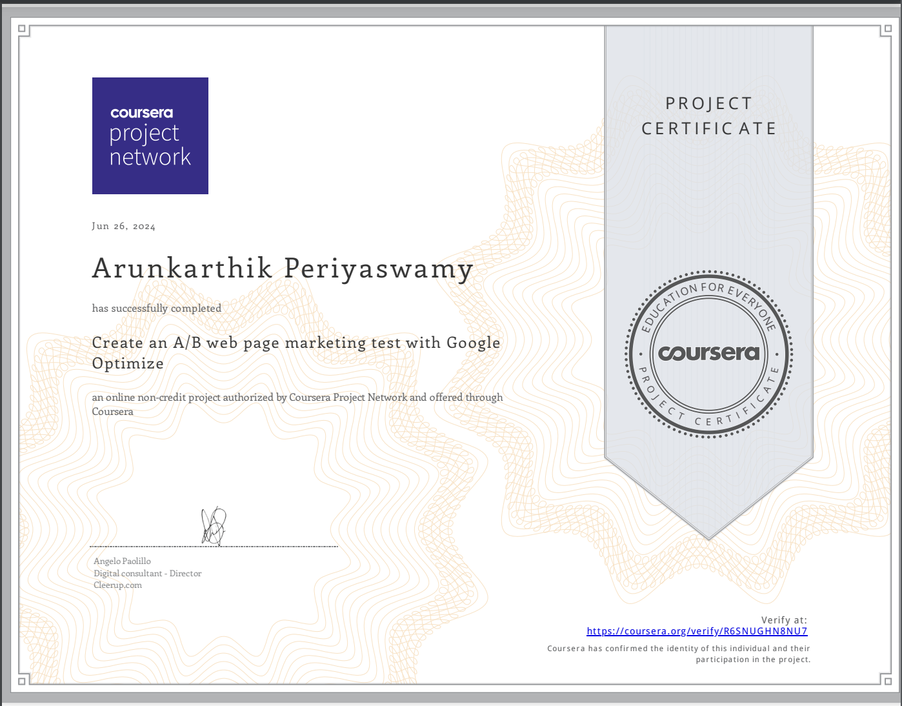
Task: Click the date Jun 26, 2024
Action: (123, 226)
